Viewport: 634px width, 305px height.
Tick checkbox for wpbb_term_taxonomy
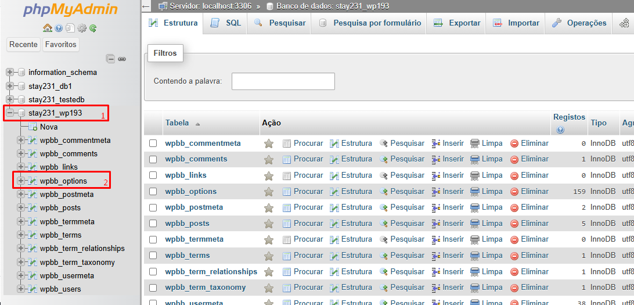153,288
